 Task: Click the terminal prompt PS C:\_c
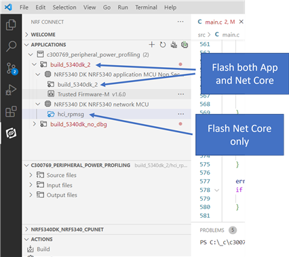[x=223, y=242]
